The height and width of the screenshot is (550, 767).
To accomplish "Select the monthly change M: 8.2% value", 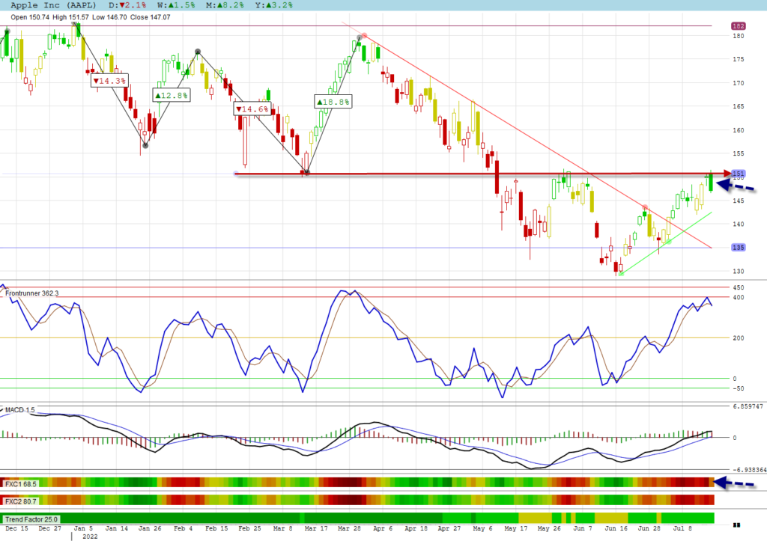I will [225, 5].
